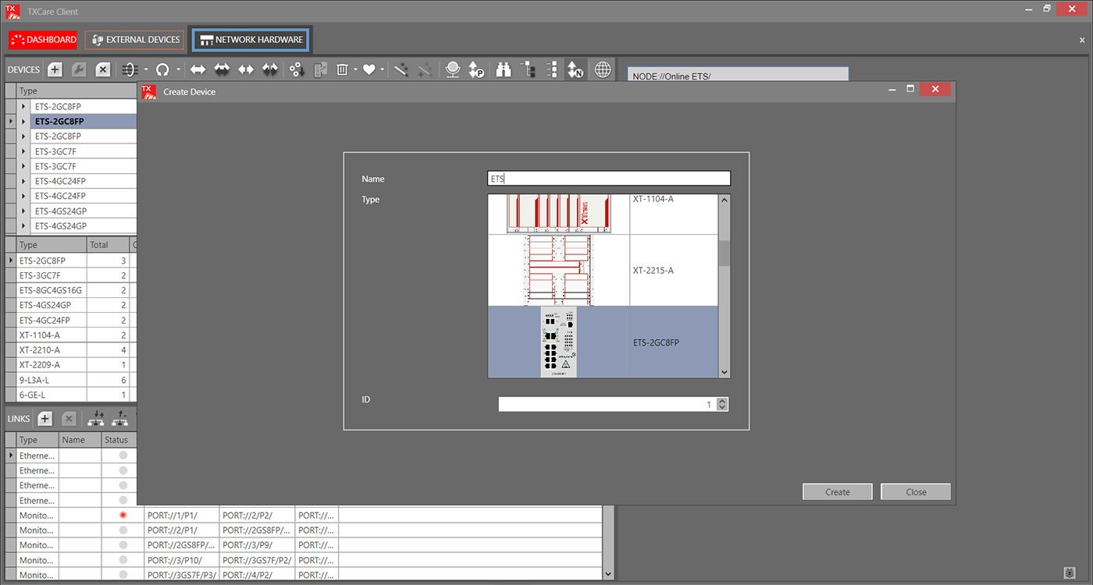Click the PORT://3/P10/ cell
This screenshot has width=1093, height=585.
coord(180,560)
